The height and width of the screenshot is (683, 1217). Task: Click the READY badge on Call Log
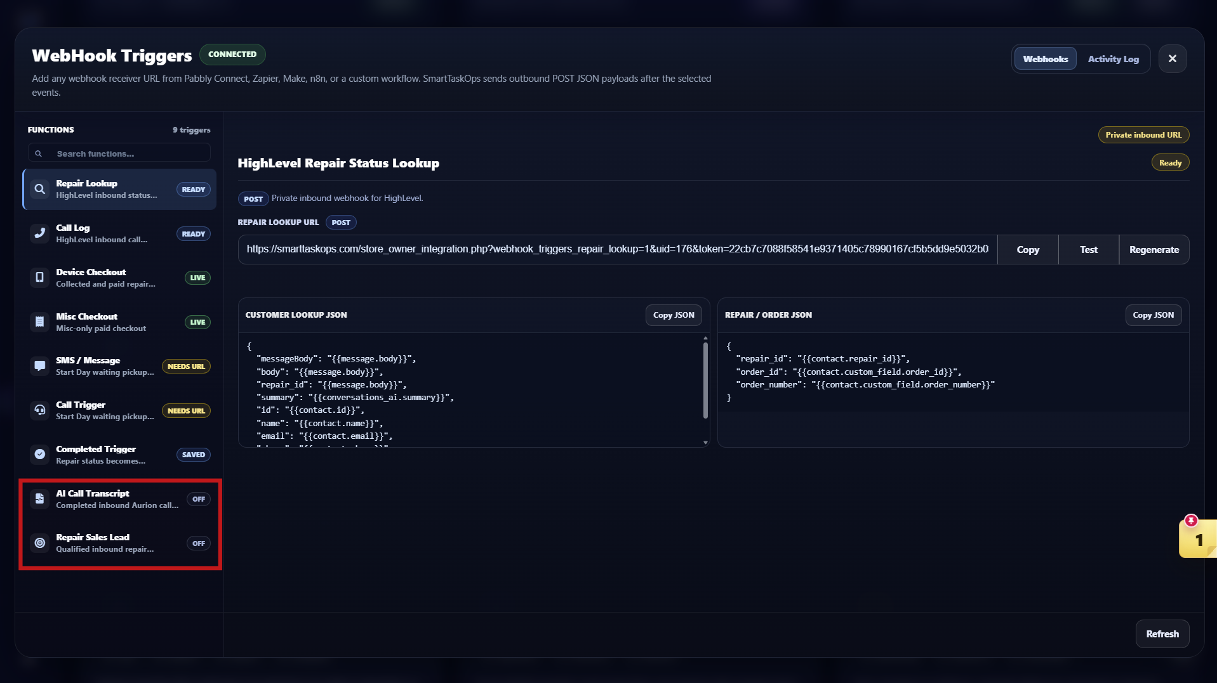point(193,234)
